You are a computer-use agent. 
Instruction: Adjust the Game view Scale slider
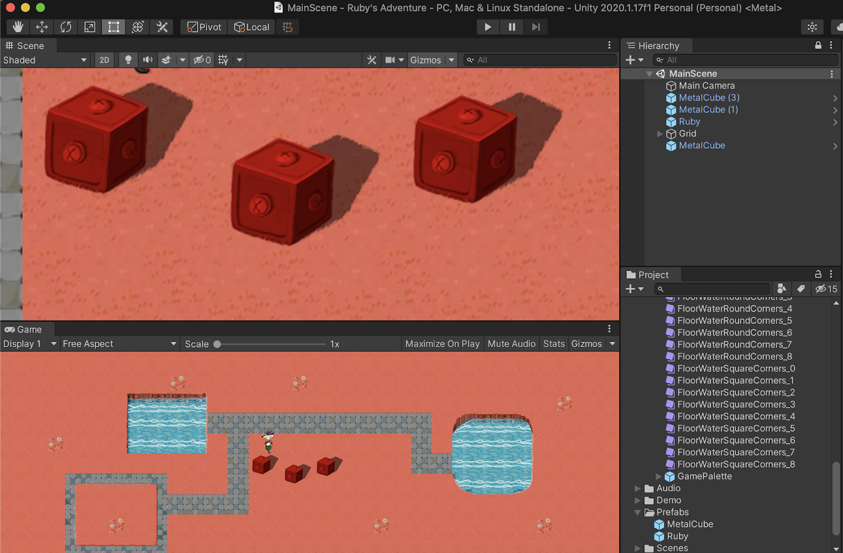point(270,344)
